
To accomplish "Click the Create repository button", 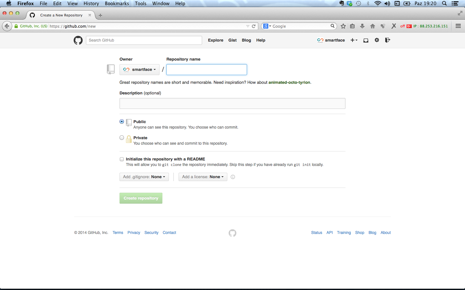I will coord(141,198).
